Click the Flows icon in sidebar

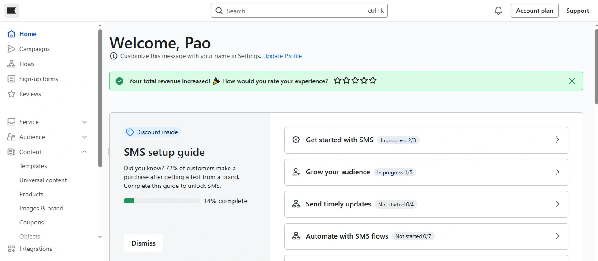tap(11, 64)
